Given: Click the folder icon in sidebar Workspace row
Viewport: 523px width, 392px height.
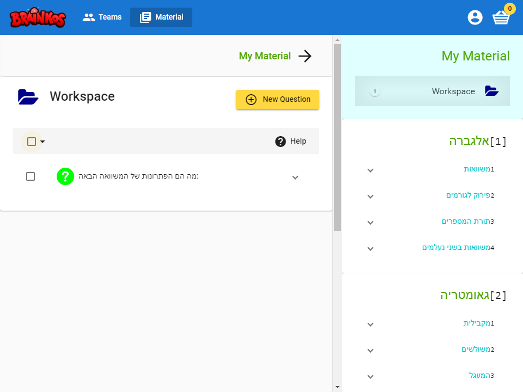Looking at the screenshot, I should 491,91.
